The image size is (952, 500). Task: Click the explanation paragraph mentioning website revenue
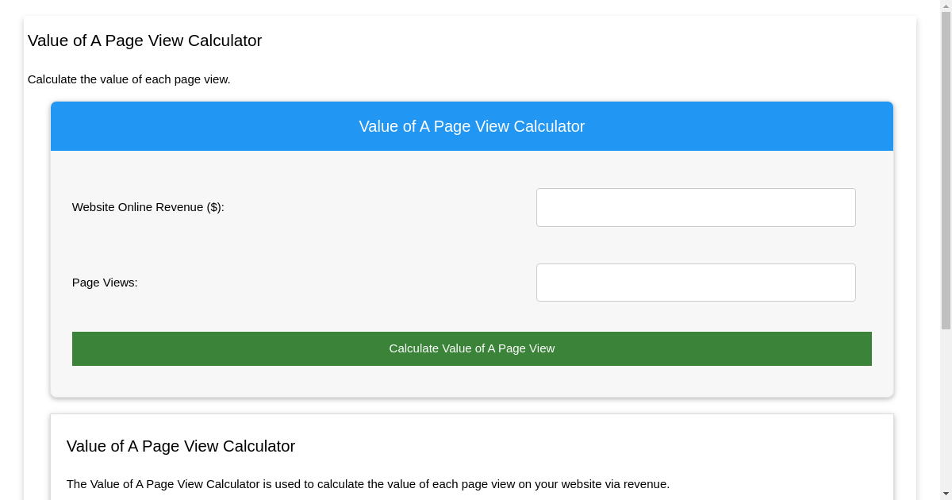(x=368, y=484)
